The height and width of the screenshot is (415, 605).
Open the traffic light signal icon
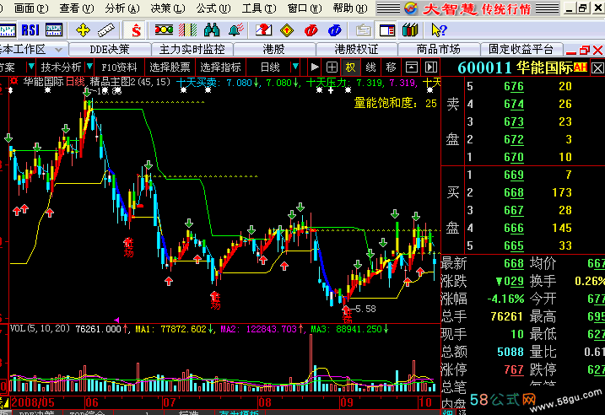coord(164,30)
